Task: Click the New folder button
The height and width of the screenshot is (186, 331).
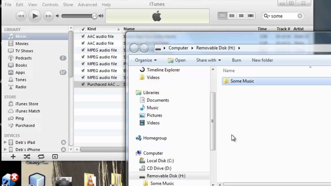Action: 262,60
